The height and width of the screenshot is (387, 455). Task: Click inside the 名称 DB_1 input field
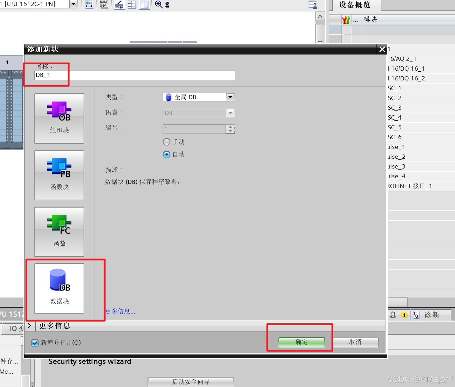click(x=134, y=75)
